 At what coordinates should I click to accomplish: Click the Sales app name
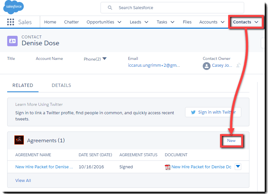point(25,22)
